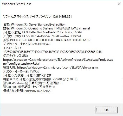Click the partial product key TVKQ6
This screenshot has height=116, width=123.
pyautogui.click(x=35, y=71)
